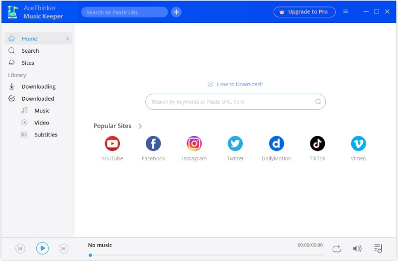Open the TikTok popular site
The width and height of the screenshot is (398, 261).
(317, 143)
